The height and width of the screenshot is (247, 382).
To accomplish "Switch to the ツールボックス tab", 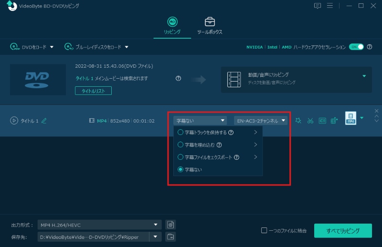I will (210, 26).
